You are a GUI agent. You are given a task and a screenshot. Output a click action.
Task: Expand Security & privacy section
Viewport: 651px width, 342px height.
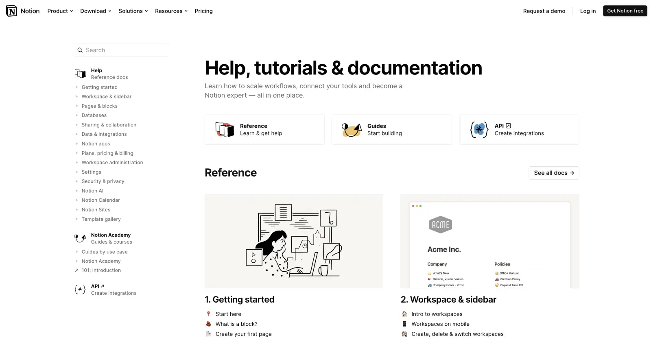click(x=76, y=181)
